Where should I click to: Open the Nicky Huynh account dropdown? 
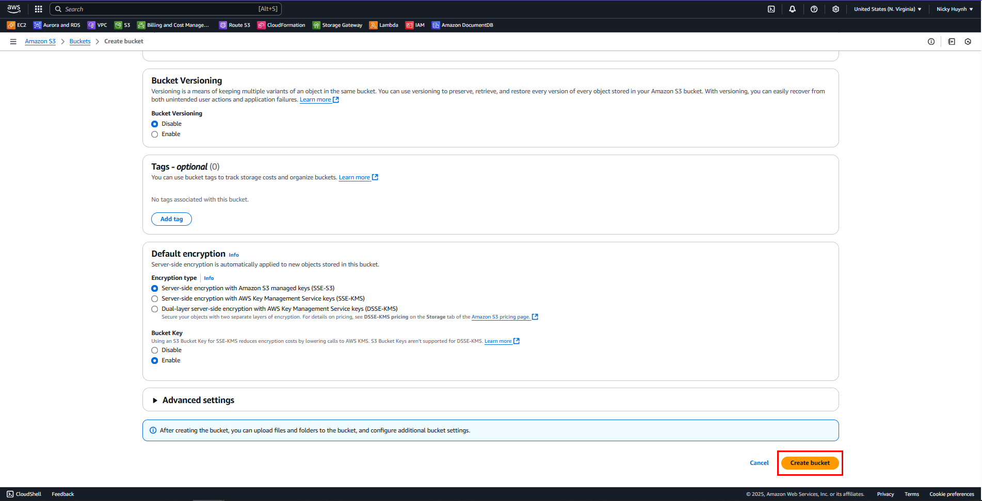click(954, 9)
